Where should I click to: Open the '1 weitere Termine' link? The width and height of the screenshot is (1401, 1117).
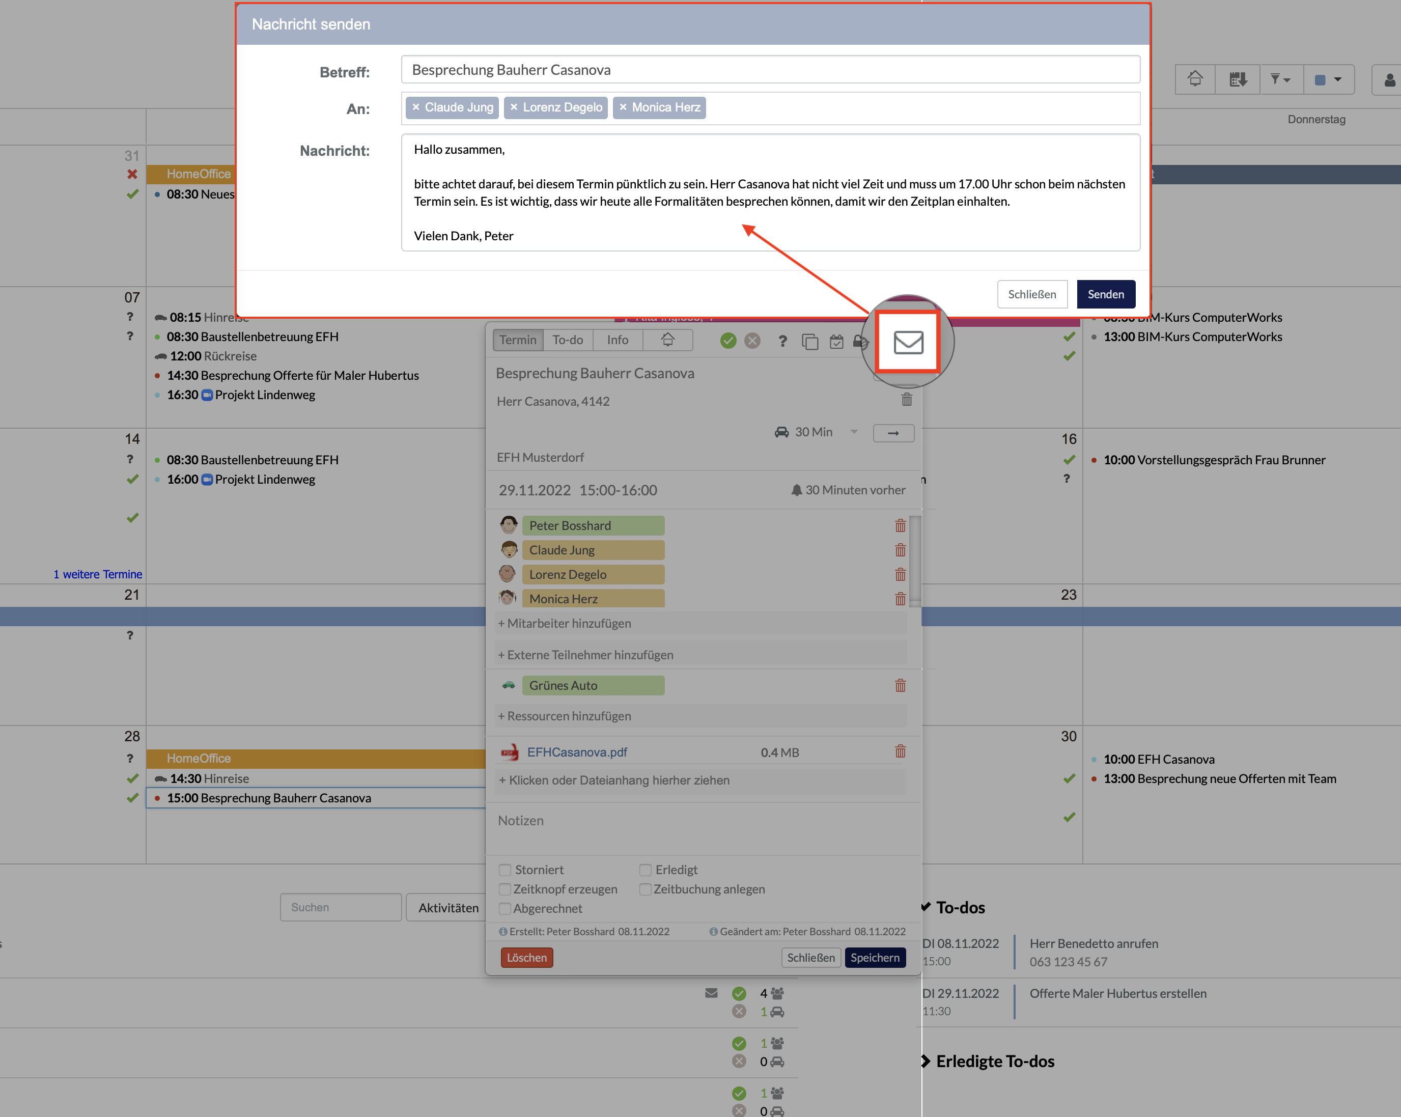97,574
